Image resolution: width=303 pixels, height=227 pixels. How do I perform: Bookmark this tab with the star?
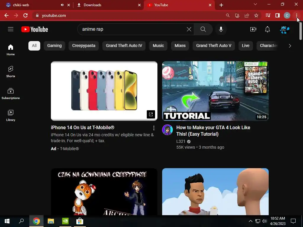(256, 15)
